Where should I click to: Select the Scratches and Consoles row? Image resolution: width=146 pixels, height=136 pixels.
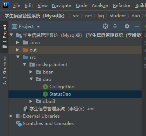pyautogui.click(x=75, y=124)
